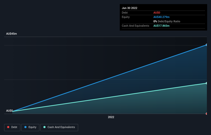The height and width of the screenshot is (135, 211).
Task: Click the AU$0 y-axis label
Action: [10, 111]
